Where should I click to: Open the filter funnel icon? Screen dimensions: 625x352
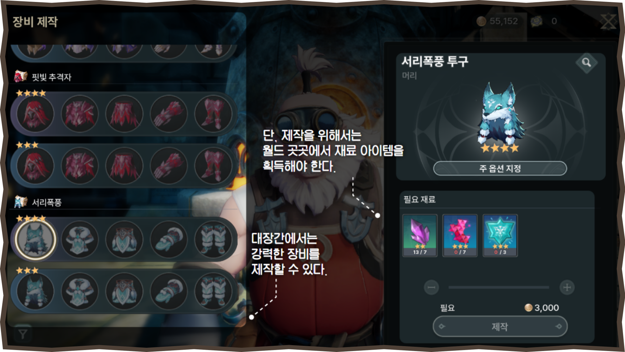(23, 334)
